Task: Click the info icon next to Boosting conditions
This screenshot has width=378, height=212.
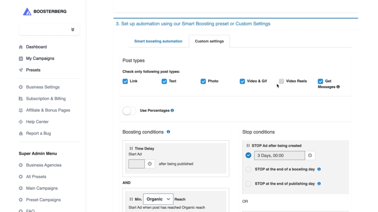Action: pos(168,132)
